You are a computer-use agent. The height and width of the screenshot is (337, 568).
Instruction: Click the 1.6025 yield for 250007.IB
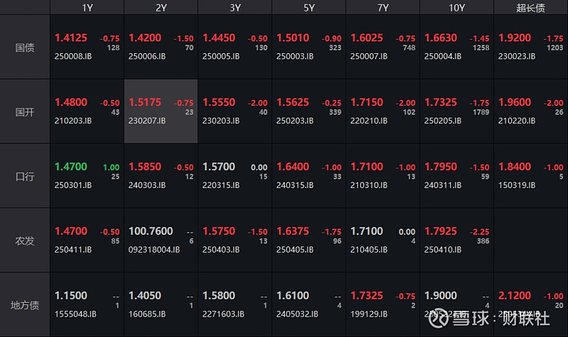click(x=366, y=38)
